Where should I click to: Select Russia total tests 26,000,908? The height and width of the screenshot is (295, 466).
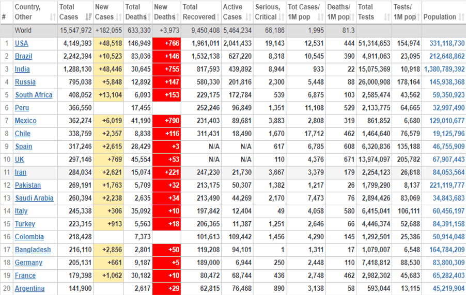pos(374,82)
